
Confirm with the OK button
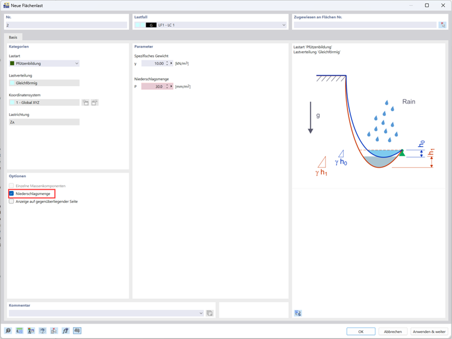(361, 331)
